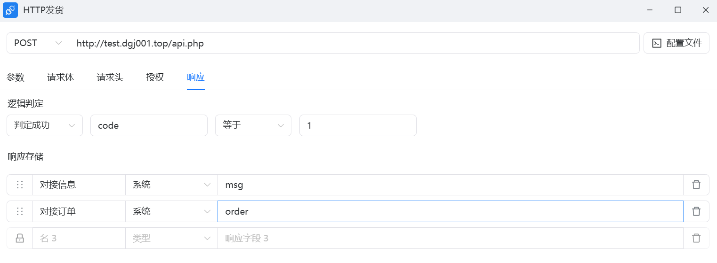Click the drag handle of 对接信息 row

pyautogui.click(x=20, y=185)
